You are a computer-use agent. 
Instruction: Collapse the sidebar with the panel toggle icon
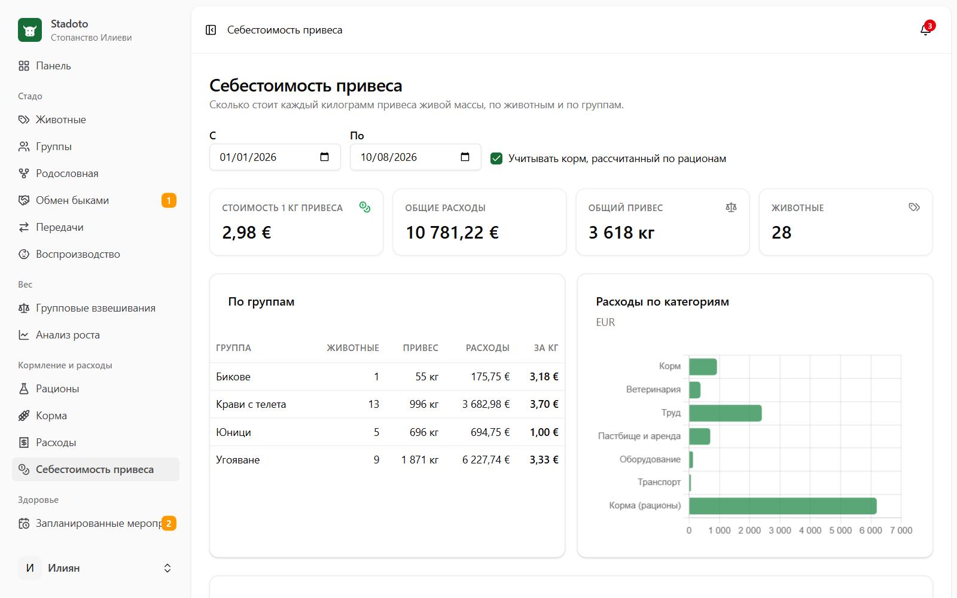tap(211, 30)
